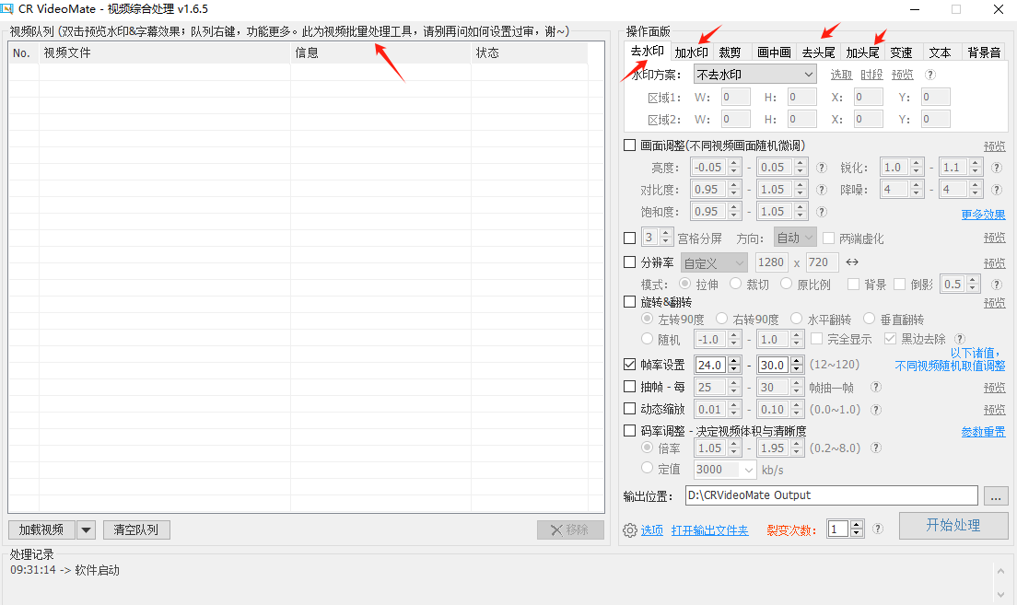Select the 变速 tab
The width and height of the screenshot is (1017, 605).
pyautogui.click(x=901, y=52)
